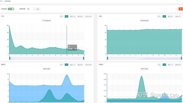183x103 pixels.
Task: Toggle the 开启监控 monitoring switch
Action: [11, 9]
